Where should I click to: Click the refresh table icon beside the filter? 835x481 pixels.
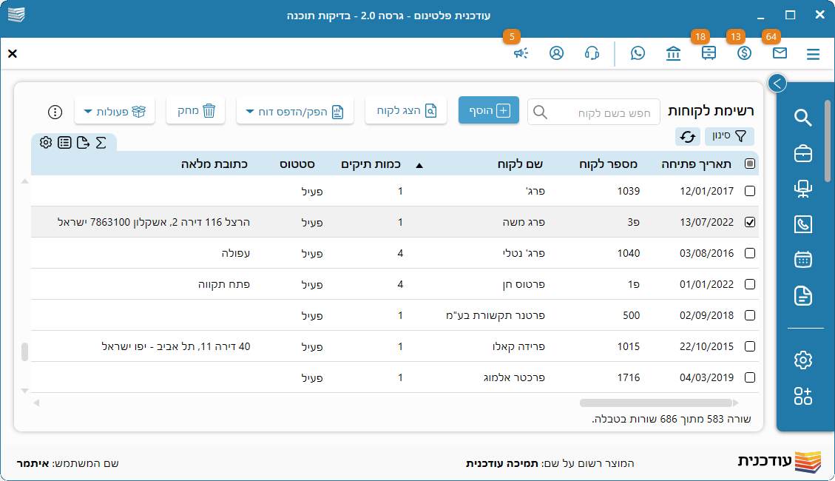[688, 136]
